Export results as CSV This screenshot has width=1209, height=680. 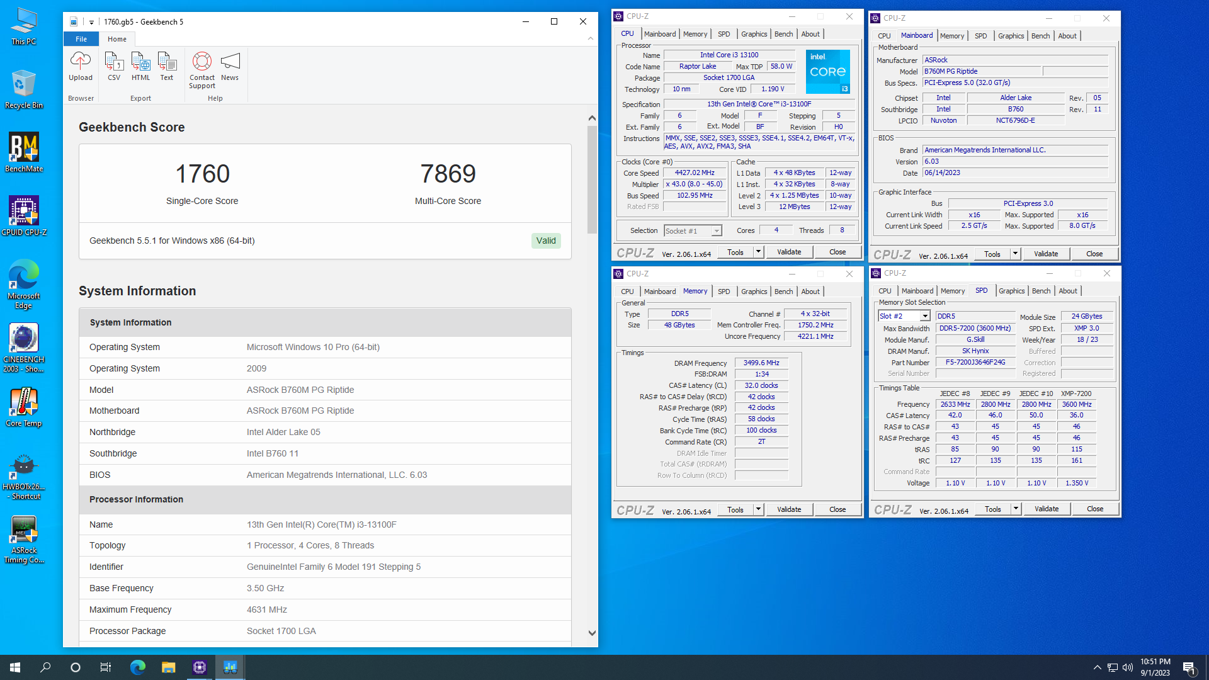coord(114,67)
